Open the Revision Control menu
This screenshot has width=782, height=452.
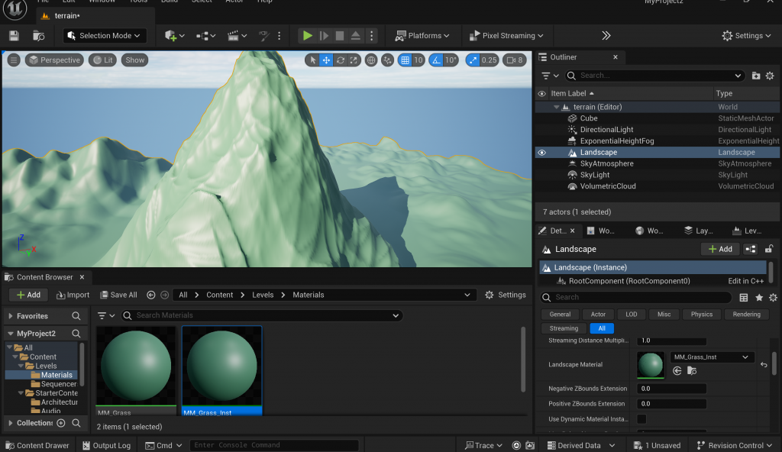point(735,446)
